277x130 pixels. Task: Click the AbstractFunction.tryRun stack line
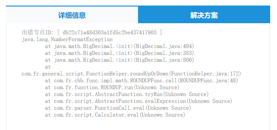tap(127, 94)
